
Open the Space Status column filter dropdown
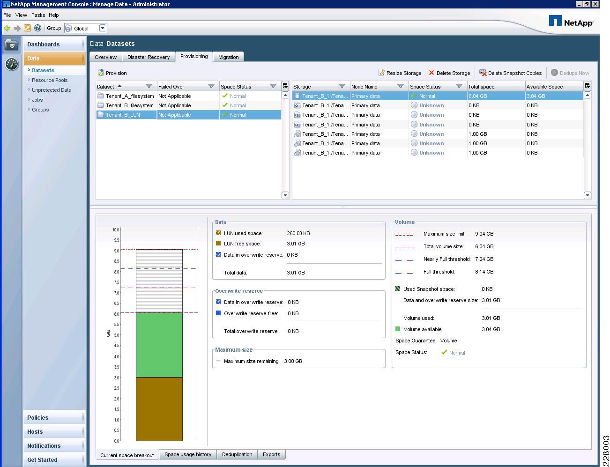pyautogui.click(x=273, y=86)
